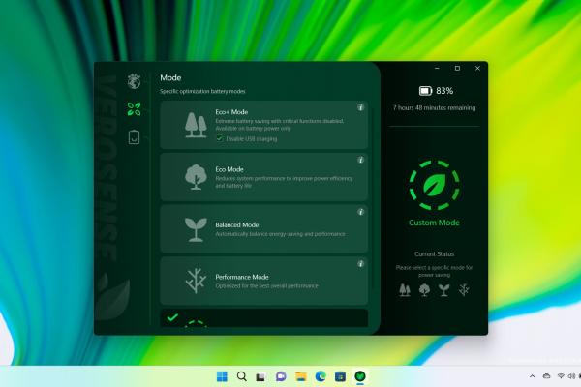Click Balanced sprout status icon under Current Status
The width and height of the screenshot is (581, 387).
[x=443, y=290]
